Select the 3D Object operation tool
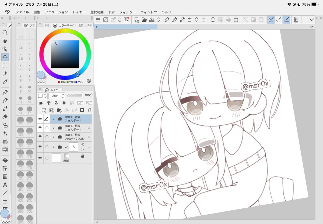The width and height of the screenshot is (323, 224). pos(5,49)
